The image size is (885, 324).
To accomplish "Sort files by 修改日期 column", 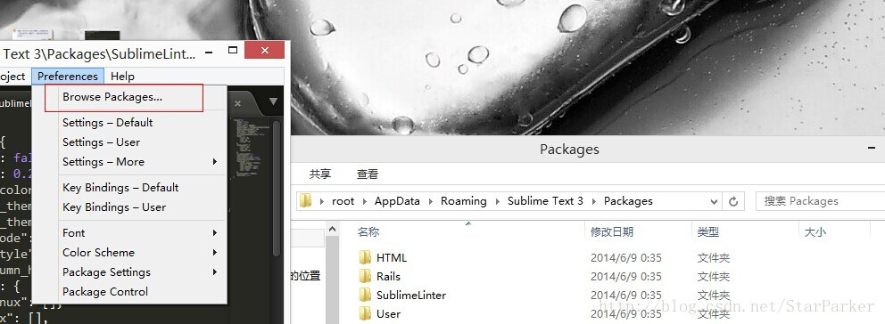I will (x=612, y=231).
